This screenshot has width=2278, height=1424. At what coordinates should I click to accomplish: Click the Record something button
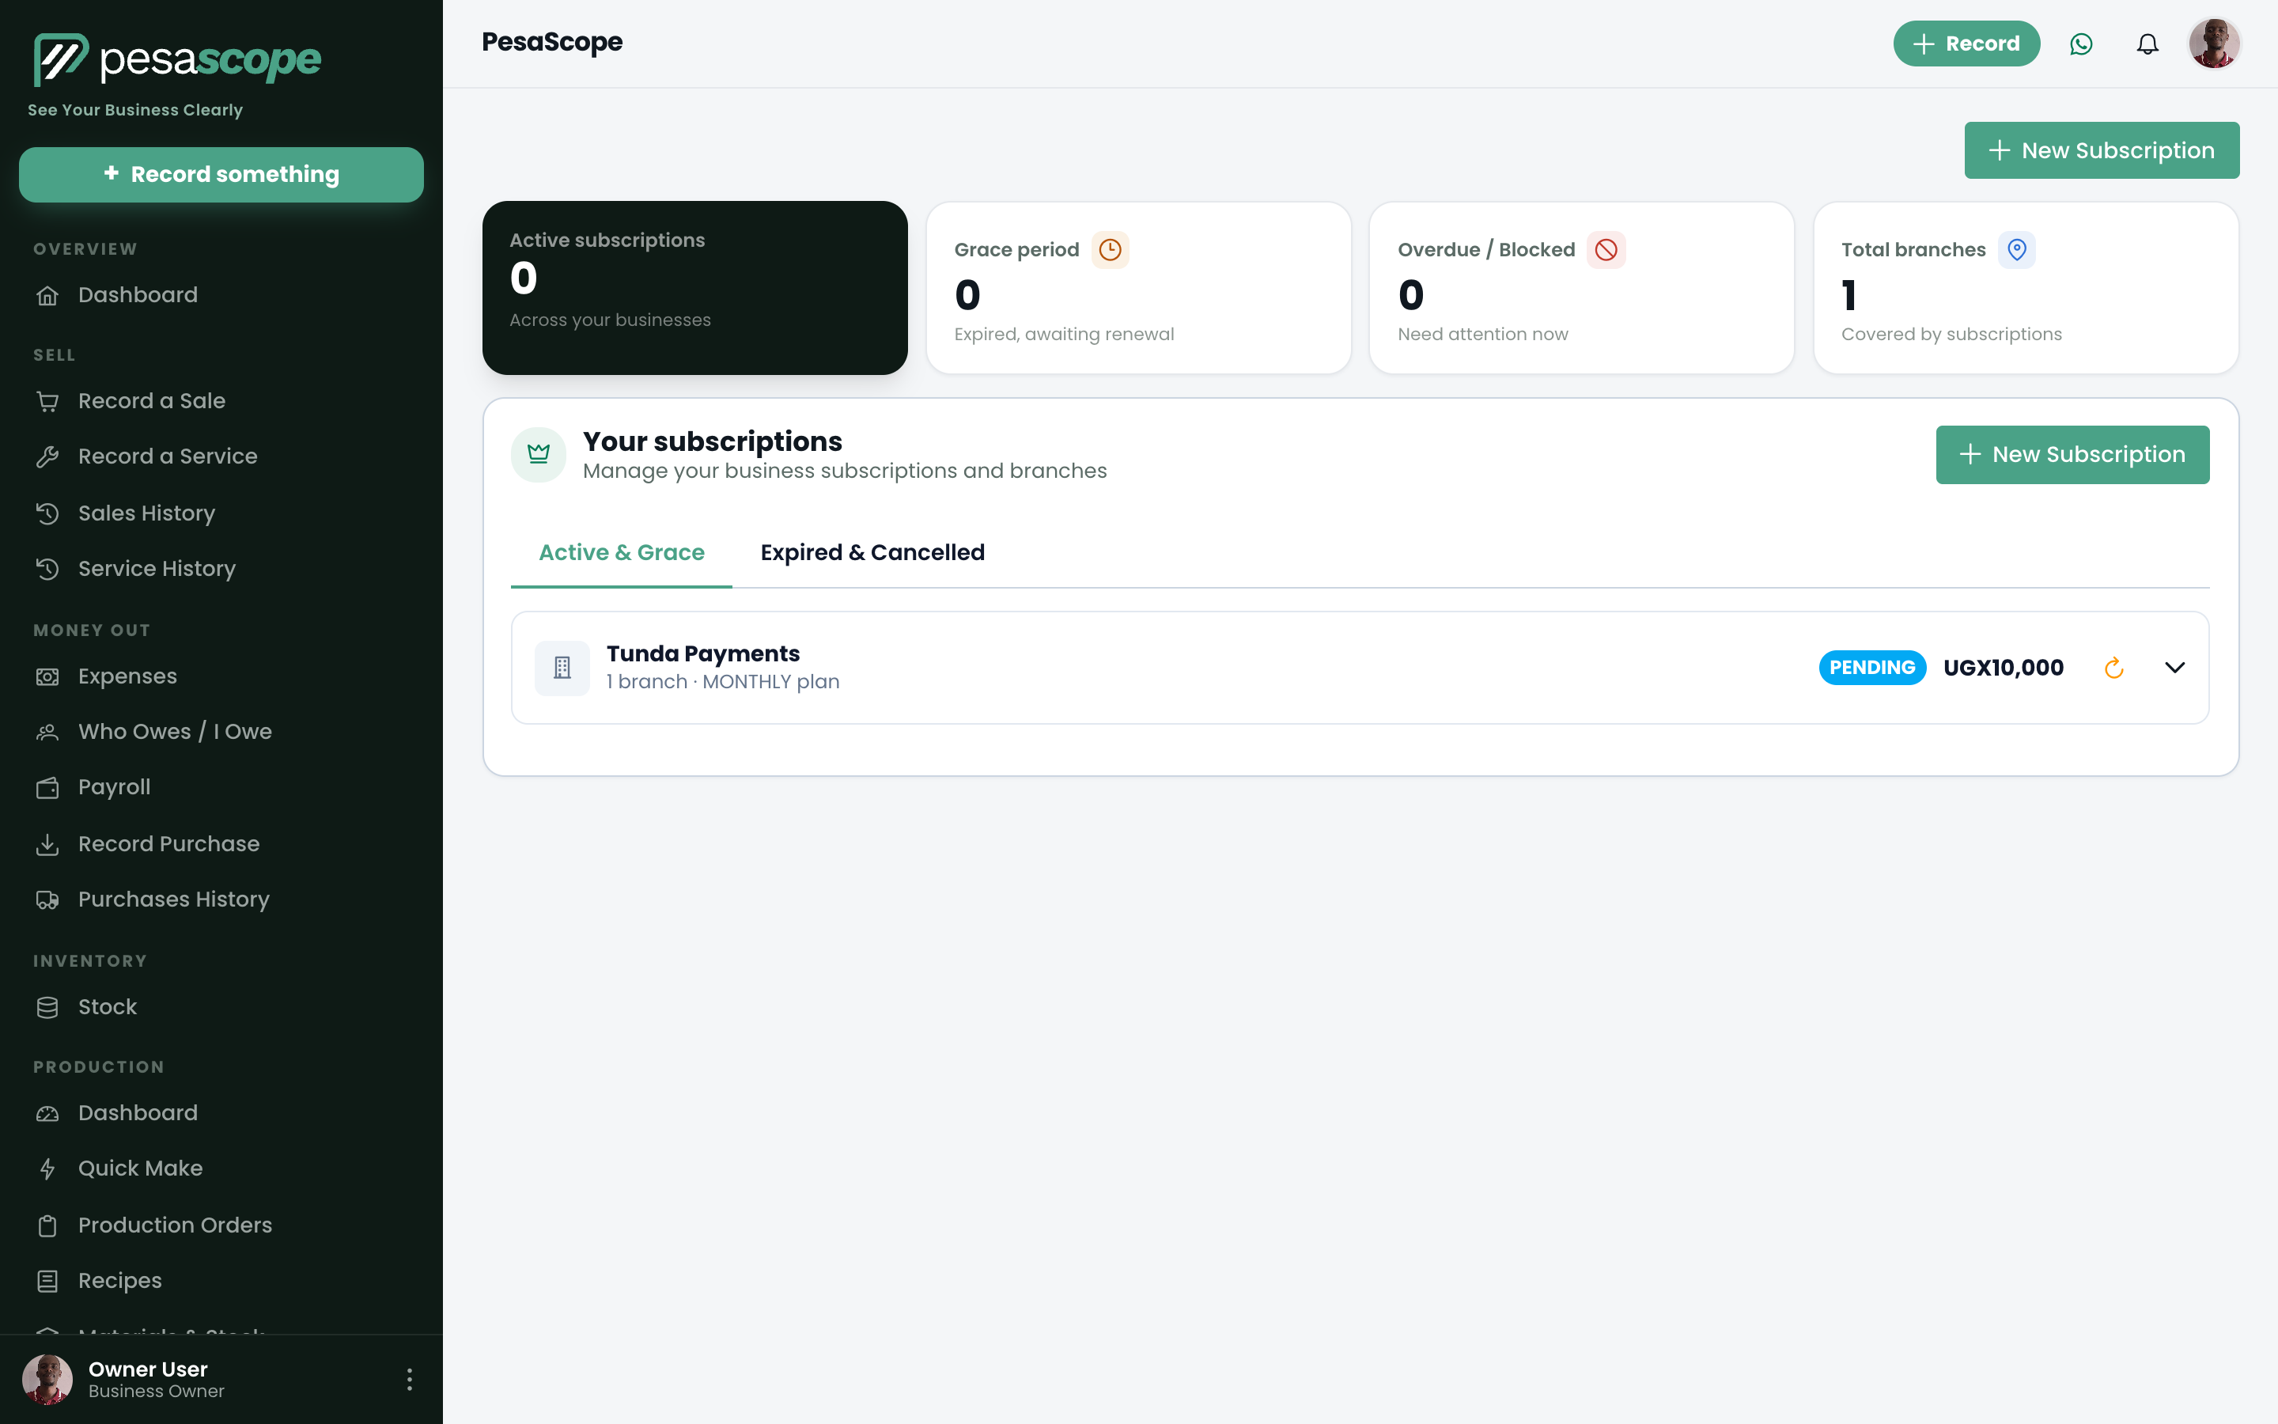[x=221, y=174]
